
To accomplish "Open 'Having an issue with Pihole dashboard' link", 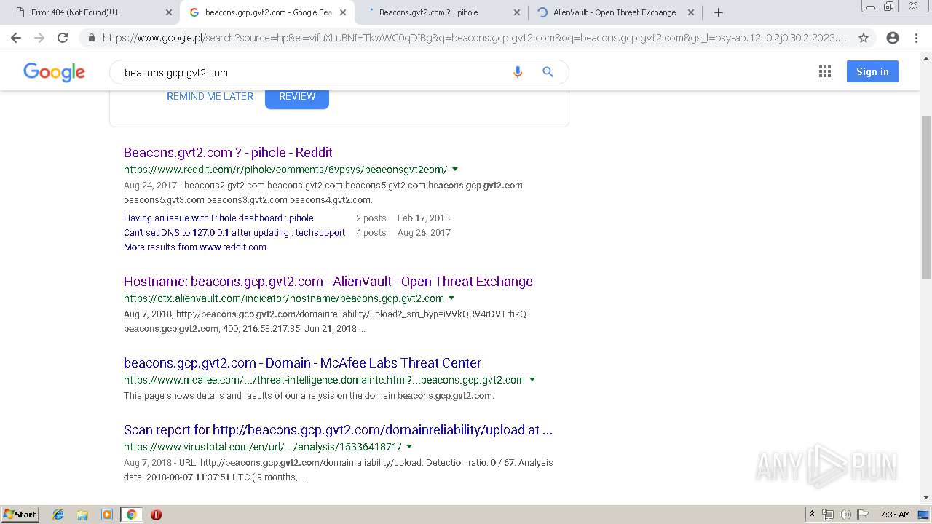I will [218, 218].
